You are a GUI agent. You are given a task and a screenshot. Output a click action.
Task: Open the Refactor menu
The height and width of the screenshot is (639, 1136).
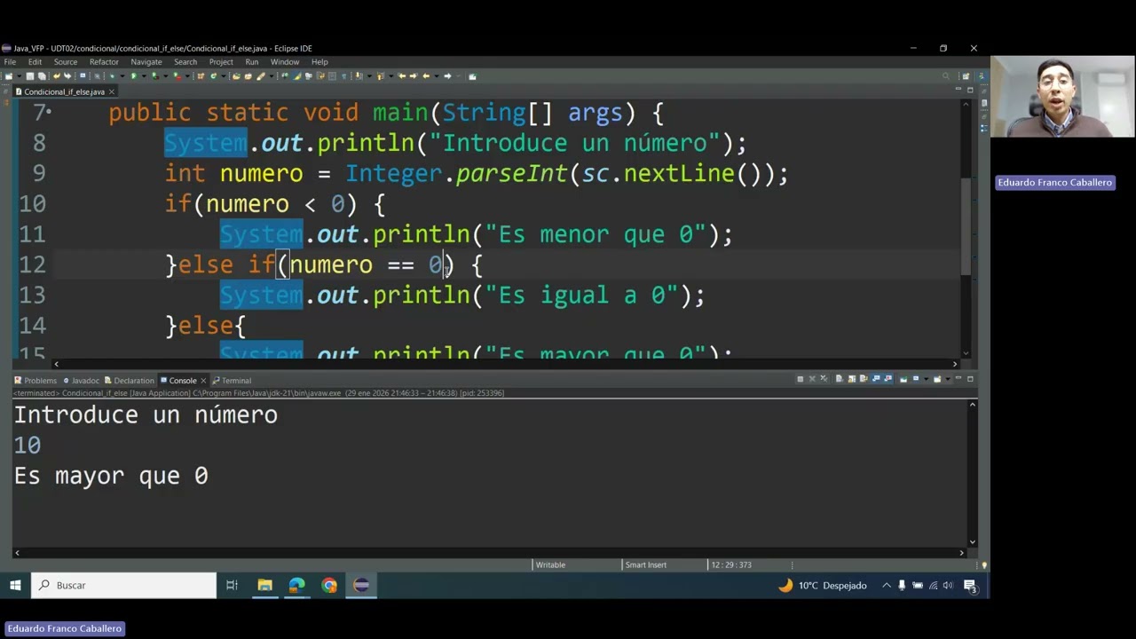coord(104,62)
